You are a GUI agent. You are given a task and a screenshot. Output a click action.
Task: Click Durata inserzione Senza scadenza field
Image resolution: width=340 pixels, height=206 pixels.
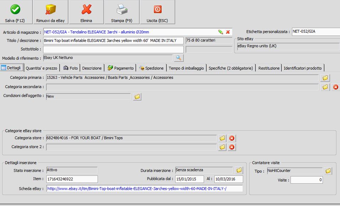click(x=204, y=170)
